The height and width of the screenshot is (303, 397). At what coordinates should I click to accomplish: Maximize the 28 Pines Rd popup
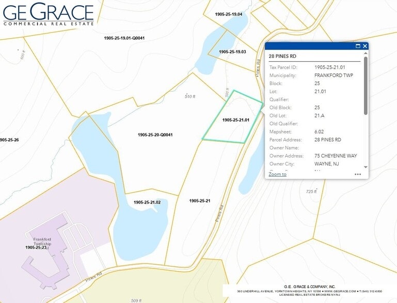point(358,46)
